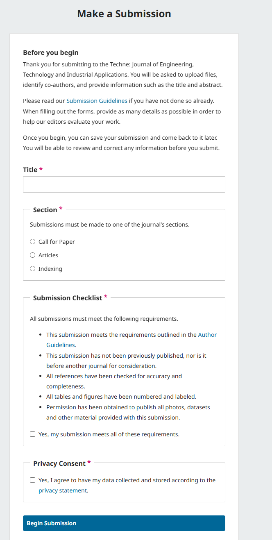The height and width of the screenshot is (540, 272).
Task: Click the permission to publish photos item
Action: pyautogui.click(x=128, y=412)
